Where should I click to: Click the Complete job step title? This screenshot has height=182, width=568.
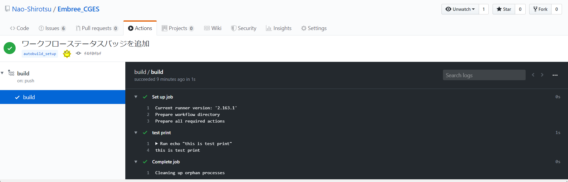click(166, 162)
